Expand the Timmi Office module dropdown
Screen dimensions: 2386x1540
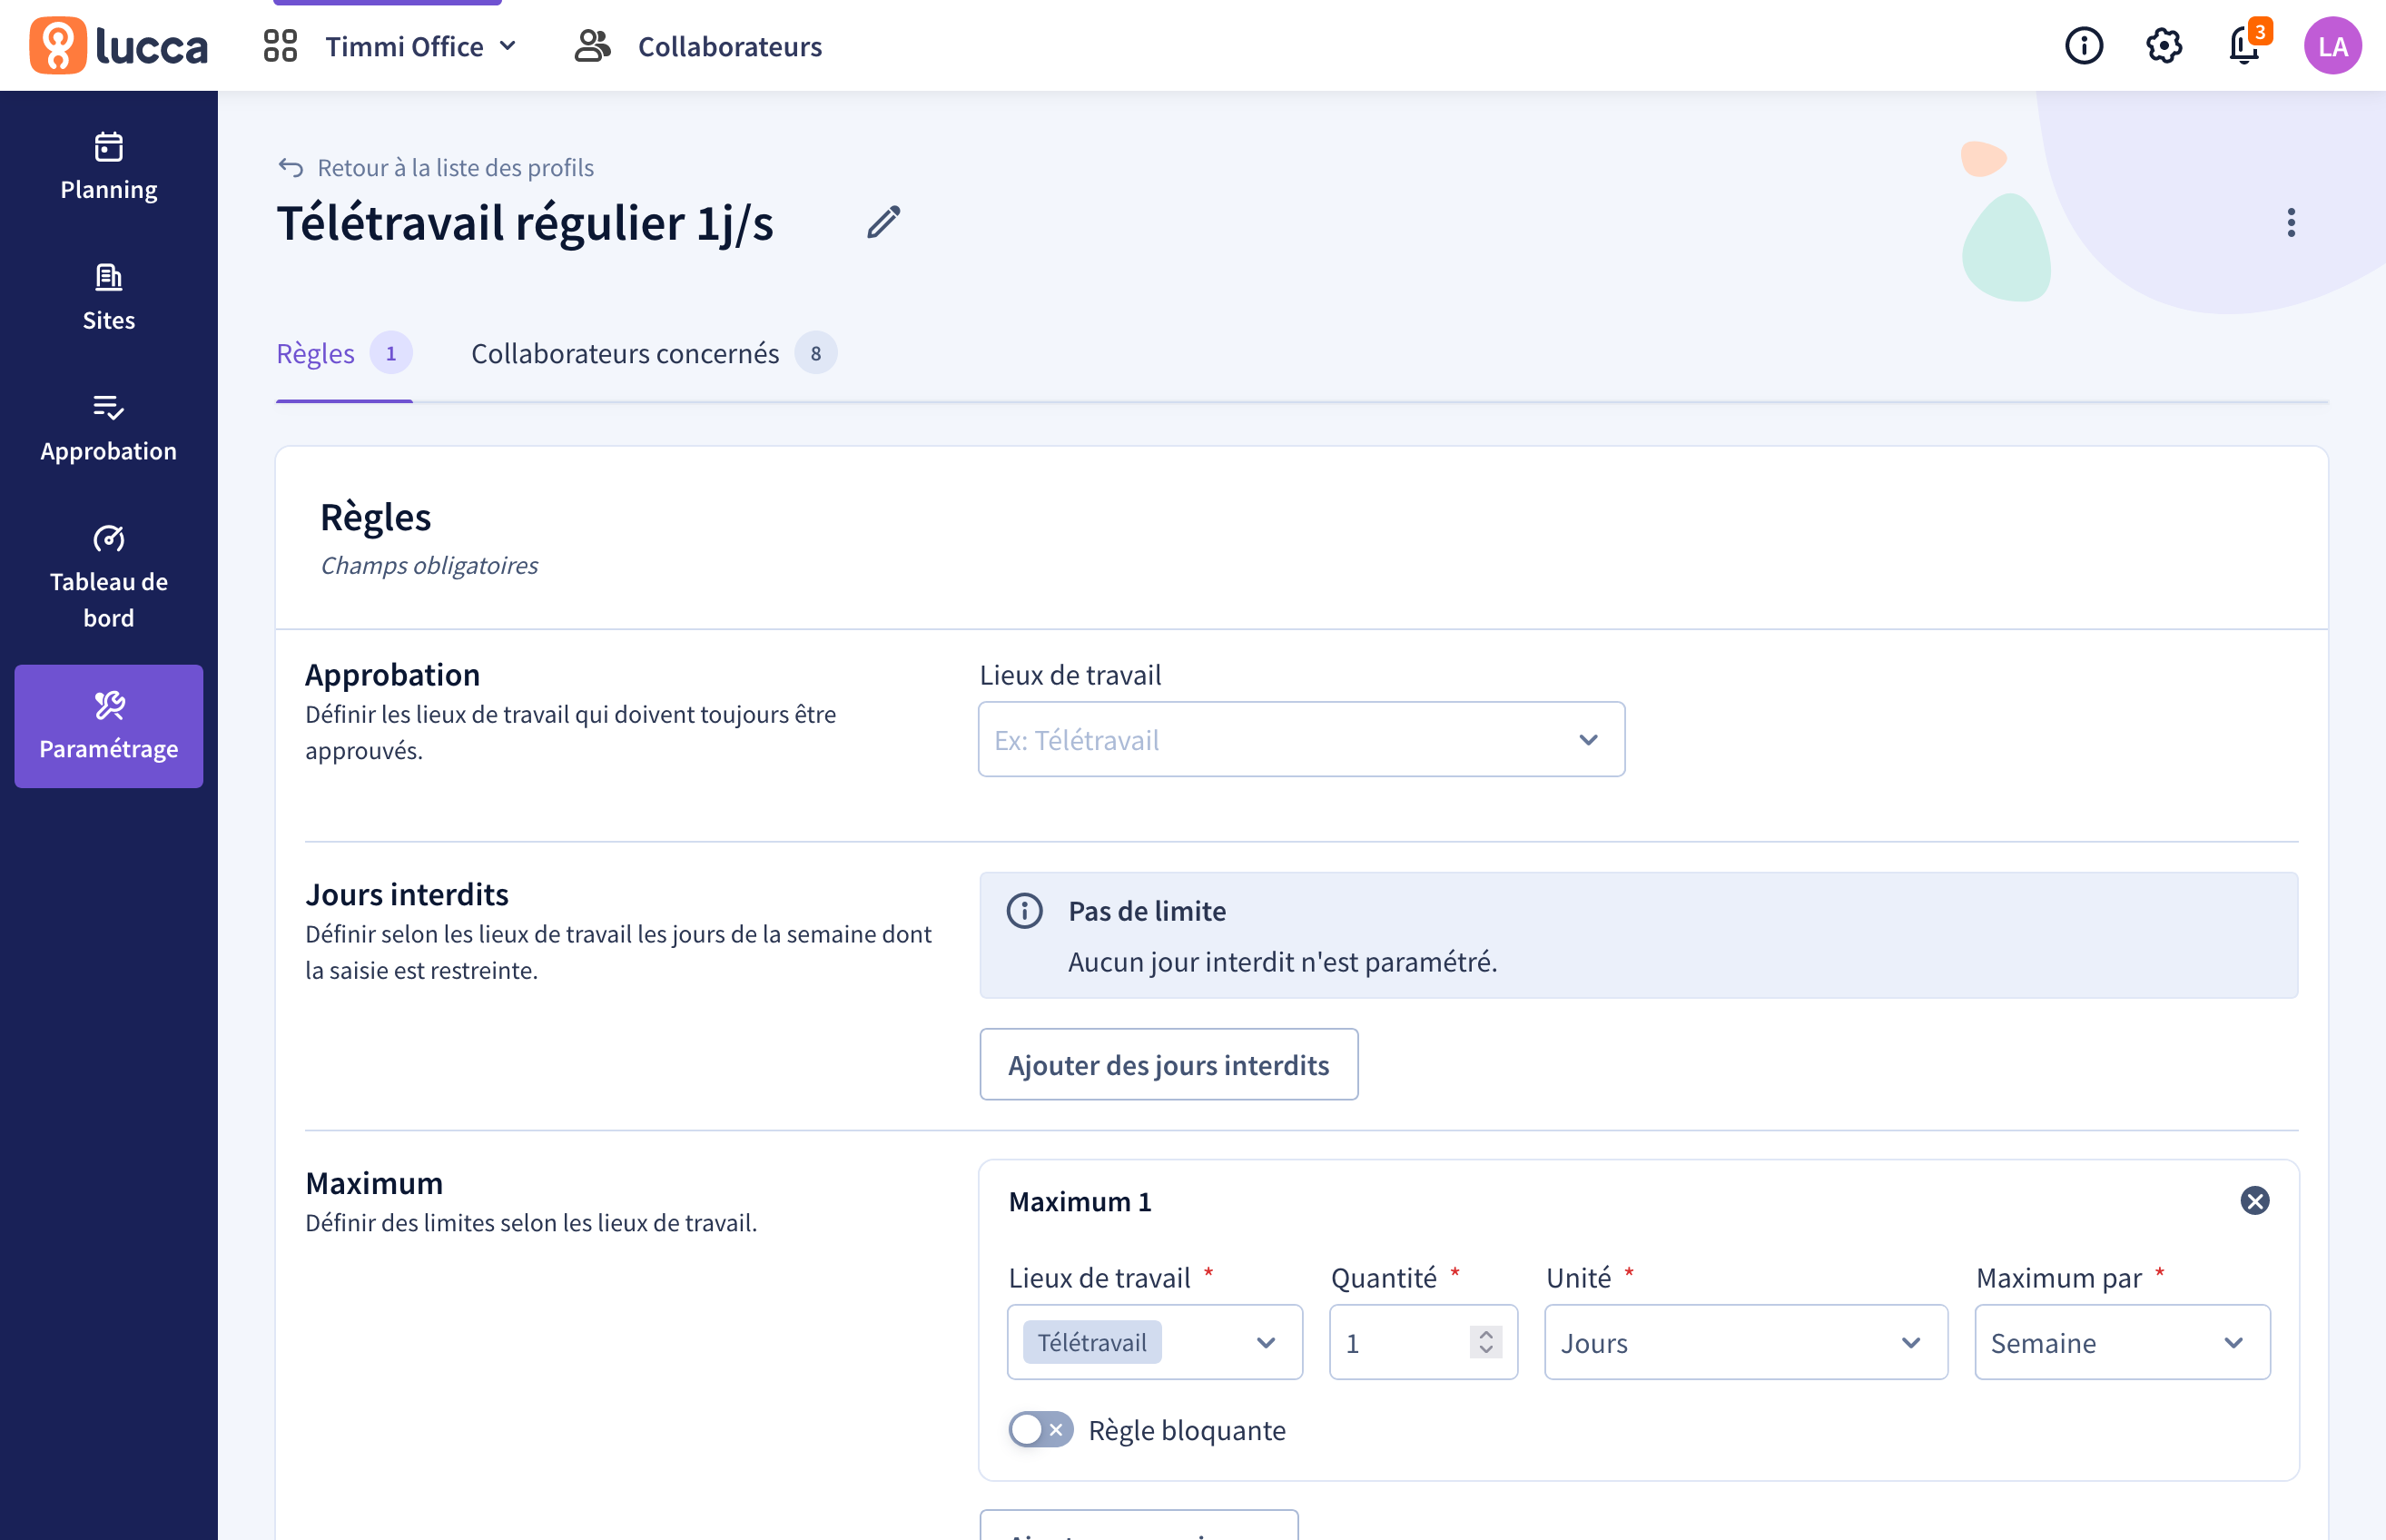pos(419,46)
